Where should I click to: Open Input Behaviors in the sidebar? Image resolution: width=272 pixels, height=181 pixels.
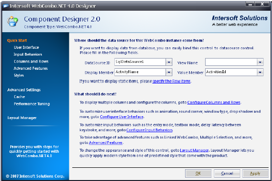coord(28,54)
